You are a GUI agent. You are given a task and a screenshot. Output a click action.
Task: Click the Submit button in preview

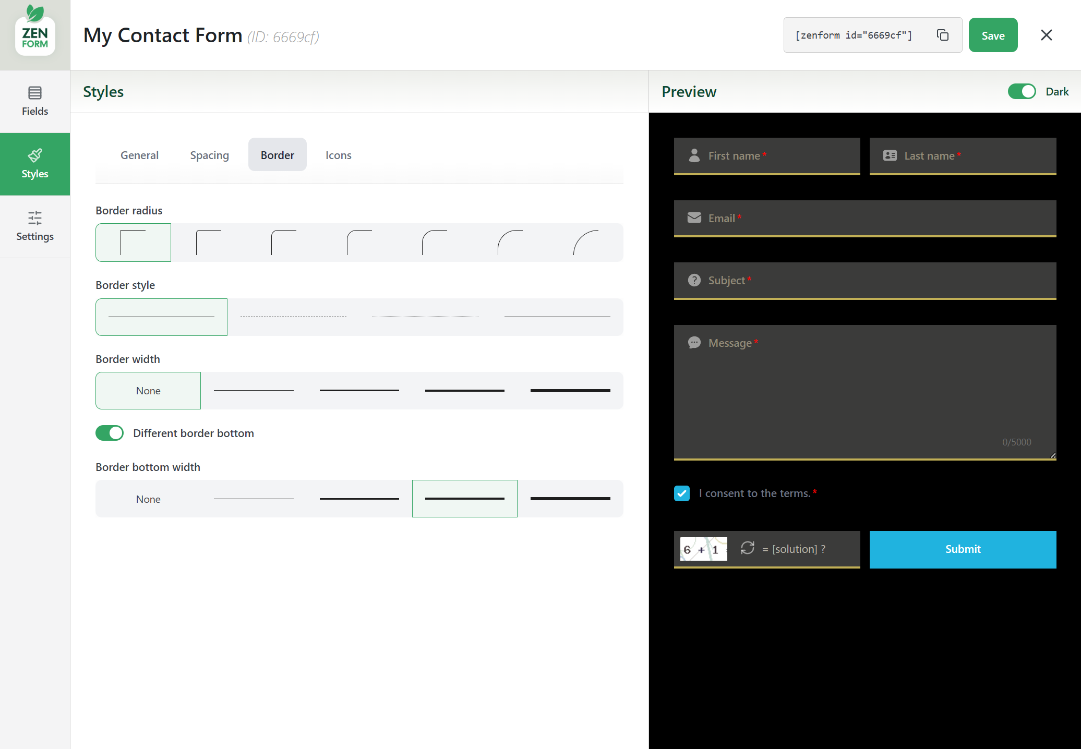963,549
